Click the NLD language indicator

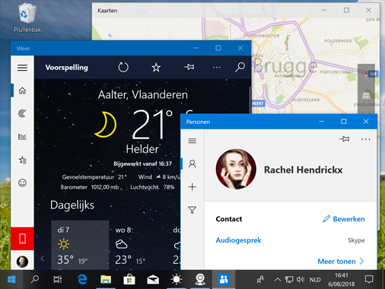pos(315,280)
